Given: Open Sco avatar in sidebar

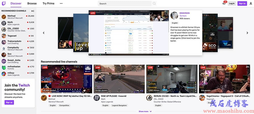Looking at the screenshot, I should pos(4,55).
